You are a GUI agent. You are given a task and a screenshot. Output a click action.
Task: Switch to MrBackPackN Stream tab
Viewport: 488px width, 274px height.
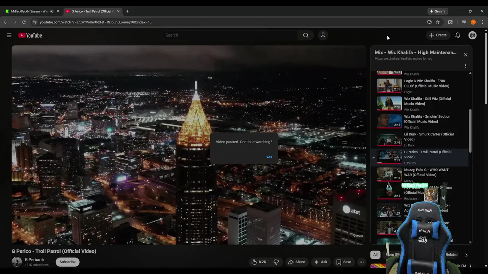[x=29, y=11]
